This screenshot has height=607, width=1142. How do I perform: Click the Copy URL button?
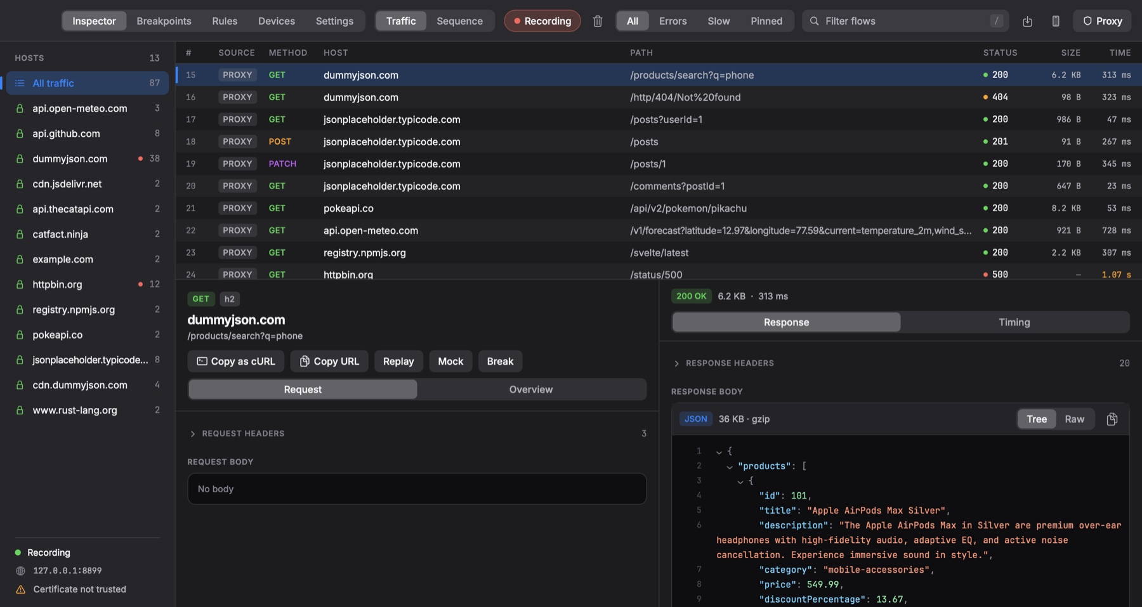coord(329,362)
